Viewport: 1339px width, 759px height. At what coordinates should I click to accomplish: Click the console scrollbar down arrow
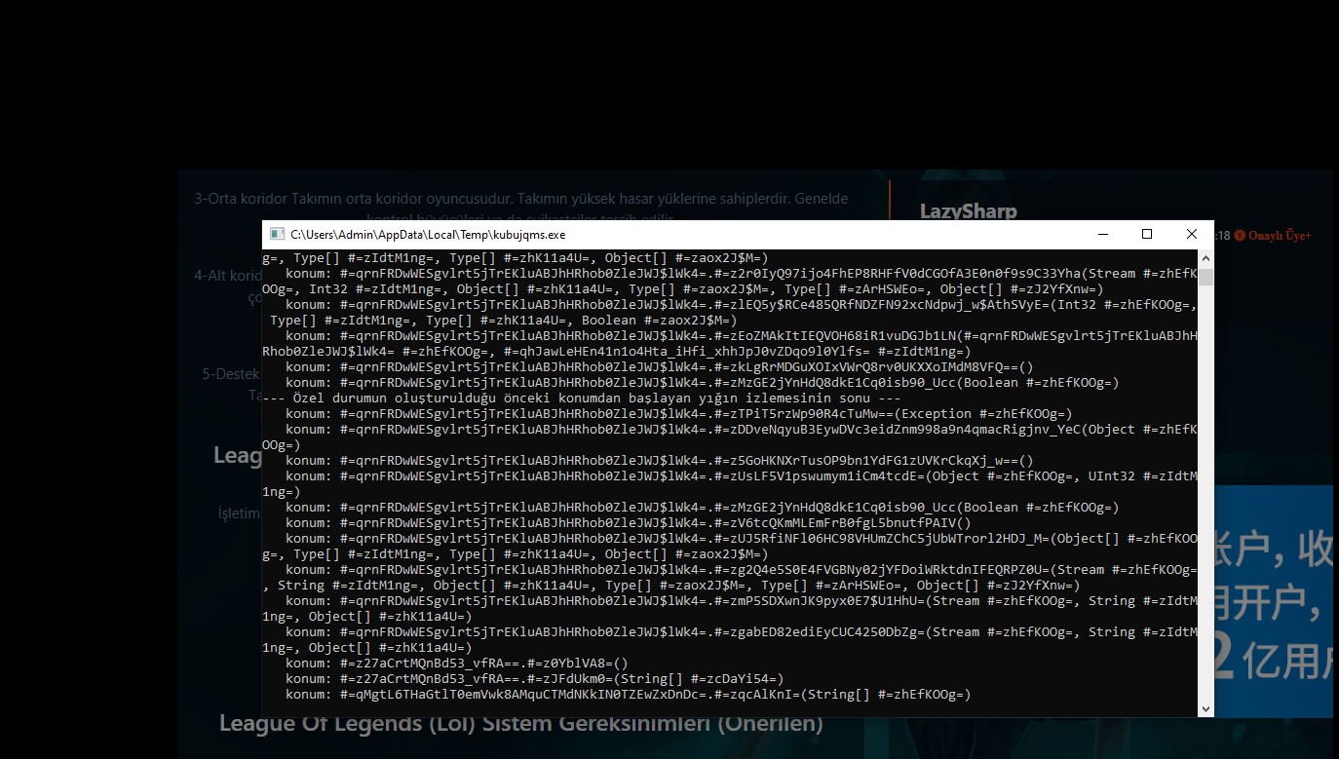(x=1206, y=709)
